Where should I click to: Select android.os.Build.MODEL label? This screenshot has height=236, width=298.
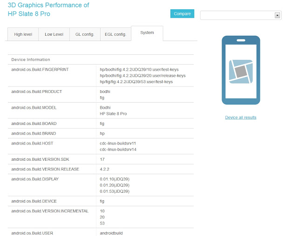[34, 108]
